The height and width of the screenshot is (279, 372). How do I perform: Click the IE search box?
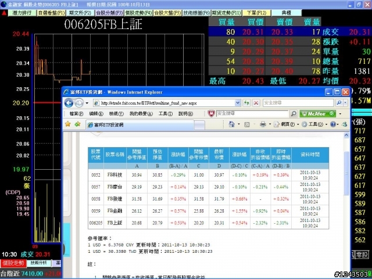298,103
